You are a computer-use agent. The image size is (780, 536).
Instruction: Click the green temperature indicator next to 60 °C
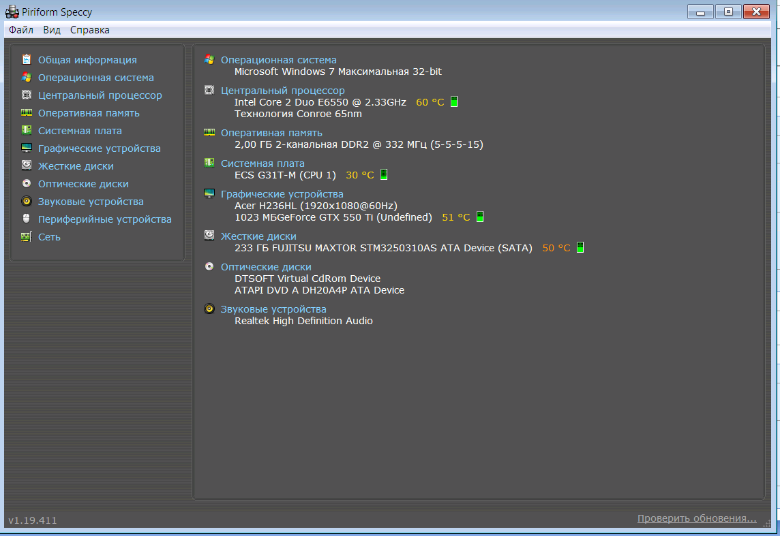(x=454, y=102)
